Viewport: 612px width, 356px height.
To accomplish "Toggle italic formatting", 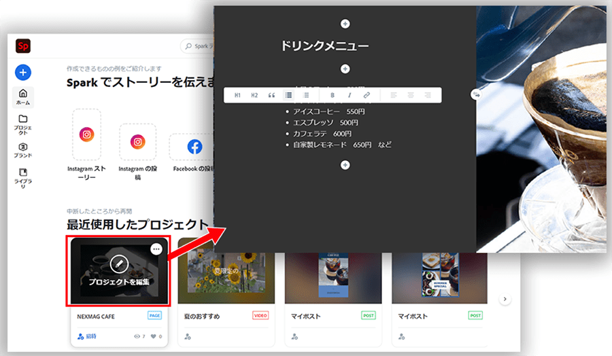I will pos(350,95).
